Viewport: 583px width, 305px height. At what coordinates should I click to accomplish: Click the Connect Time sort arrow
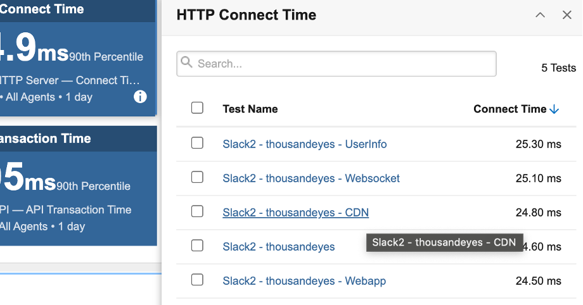[554, 109]
